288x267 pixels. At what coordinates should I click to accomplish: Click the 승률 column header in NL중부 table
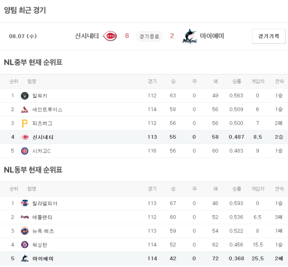236,81
